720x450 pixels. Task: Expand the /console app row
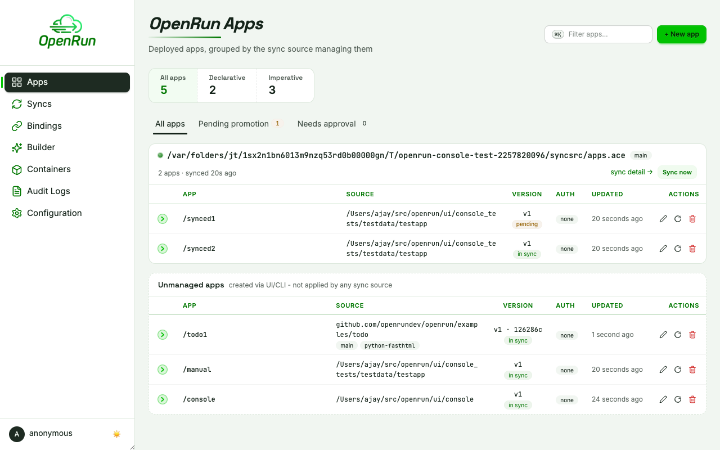click(x=163, y=399)
